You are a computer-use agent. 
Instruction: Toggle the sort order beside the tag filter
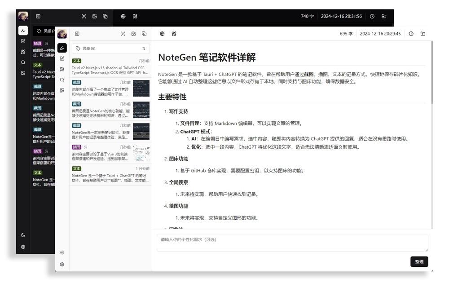[x=144, y=49]
